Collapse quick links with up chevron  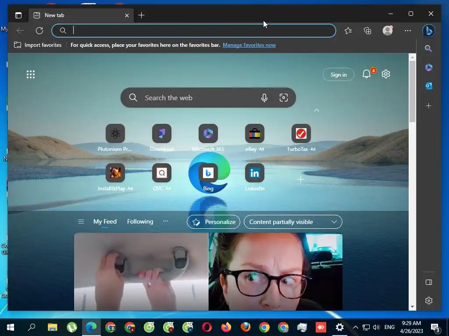point(317,110)
